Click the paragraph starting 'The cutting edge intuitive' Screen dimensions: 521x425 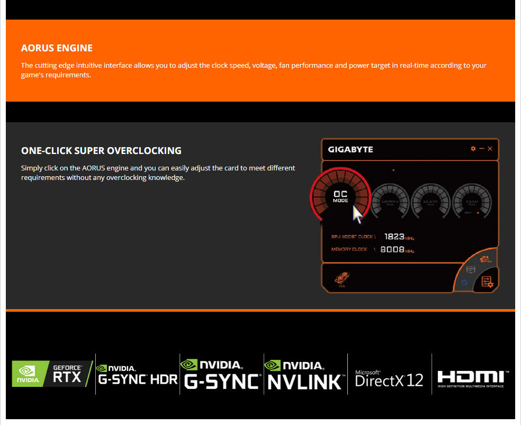click(x=254, y=70)
